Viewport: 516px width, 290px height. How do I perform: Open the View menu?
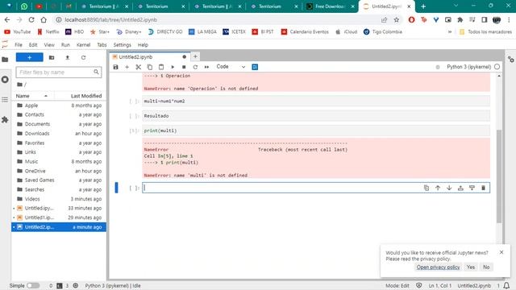click(x=49, y=45)
